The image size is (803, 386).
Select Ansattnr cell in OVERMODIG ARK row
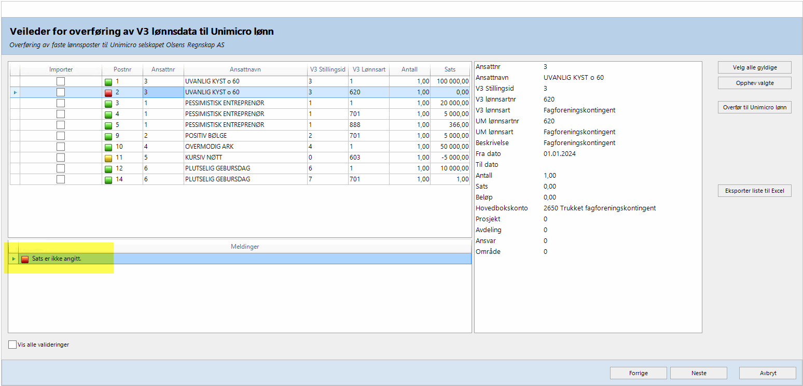(x=163, y=147)
